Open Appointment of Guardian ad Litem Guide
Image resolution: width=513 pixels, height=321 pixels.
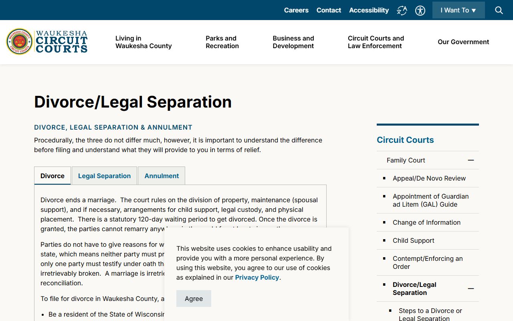point(431,200)
